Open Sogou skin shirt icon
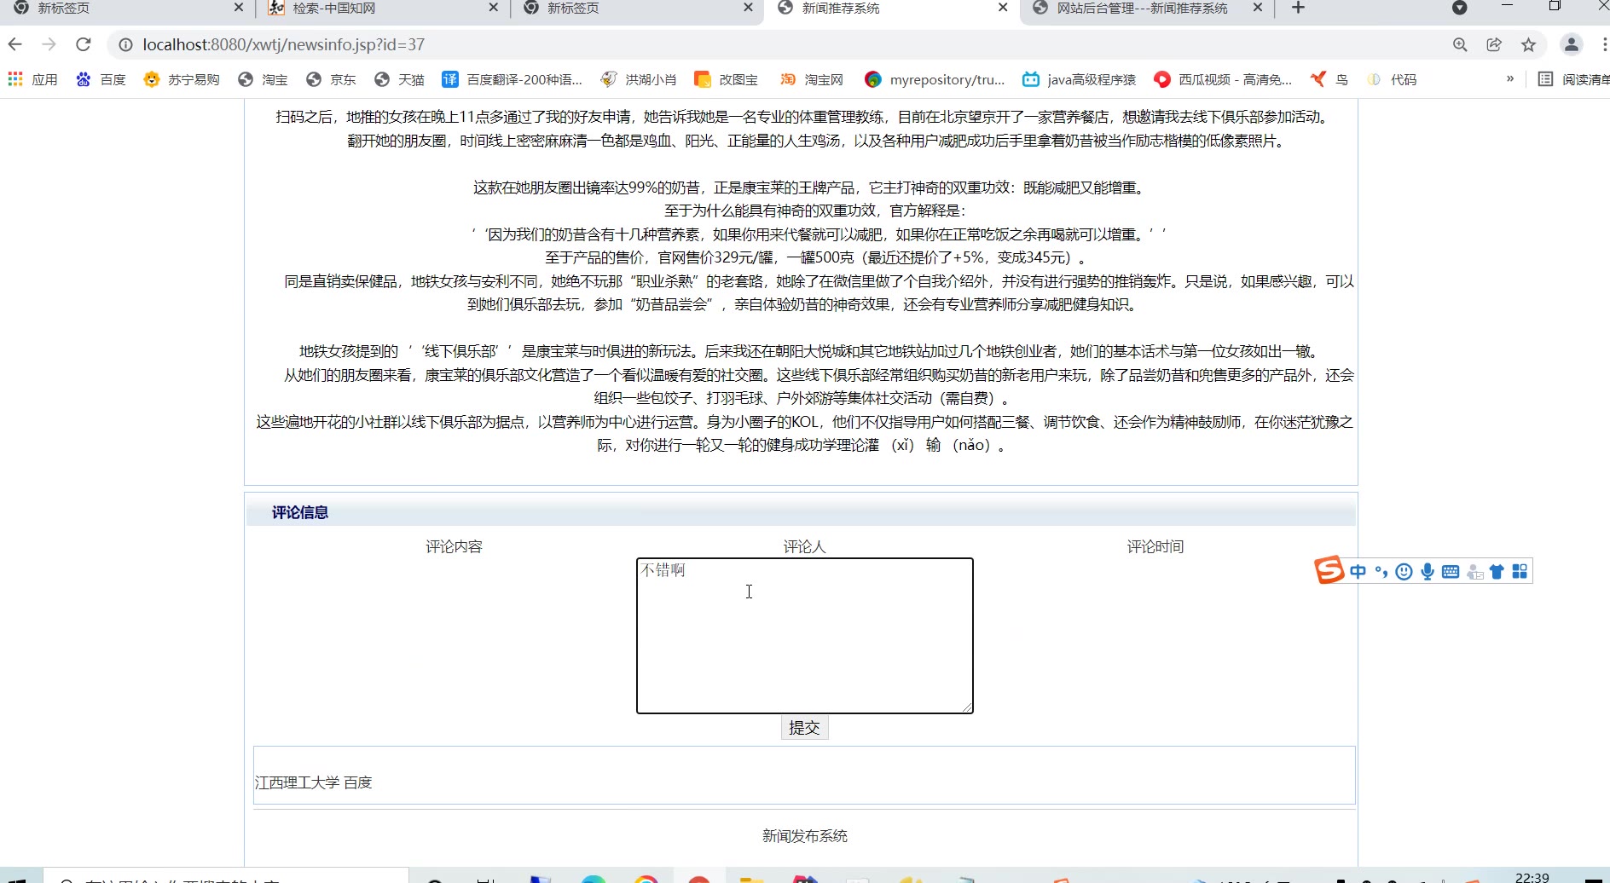The width and height of the screenshot is (1610, 883). point(1497,572)
